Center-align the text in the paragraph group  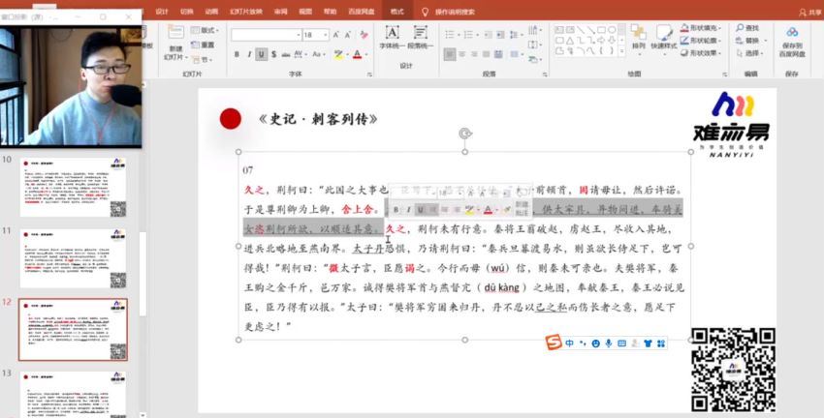click(x=461, y=54)
